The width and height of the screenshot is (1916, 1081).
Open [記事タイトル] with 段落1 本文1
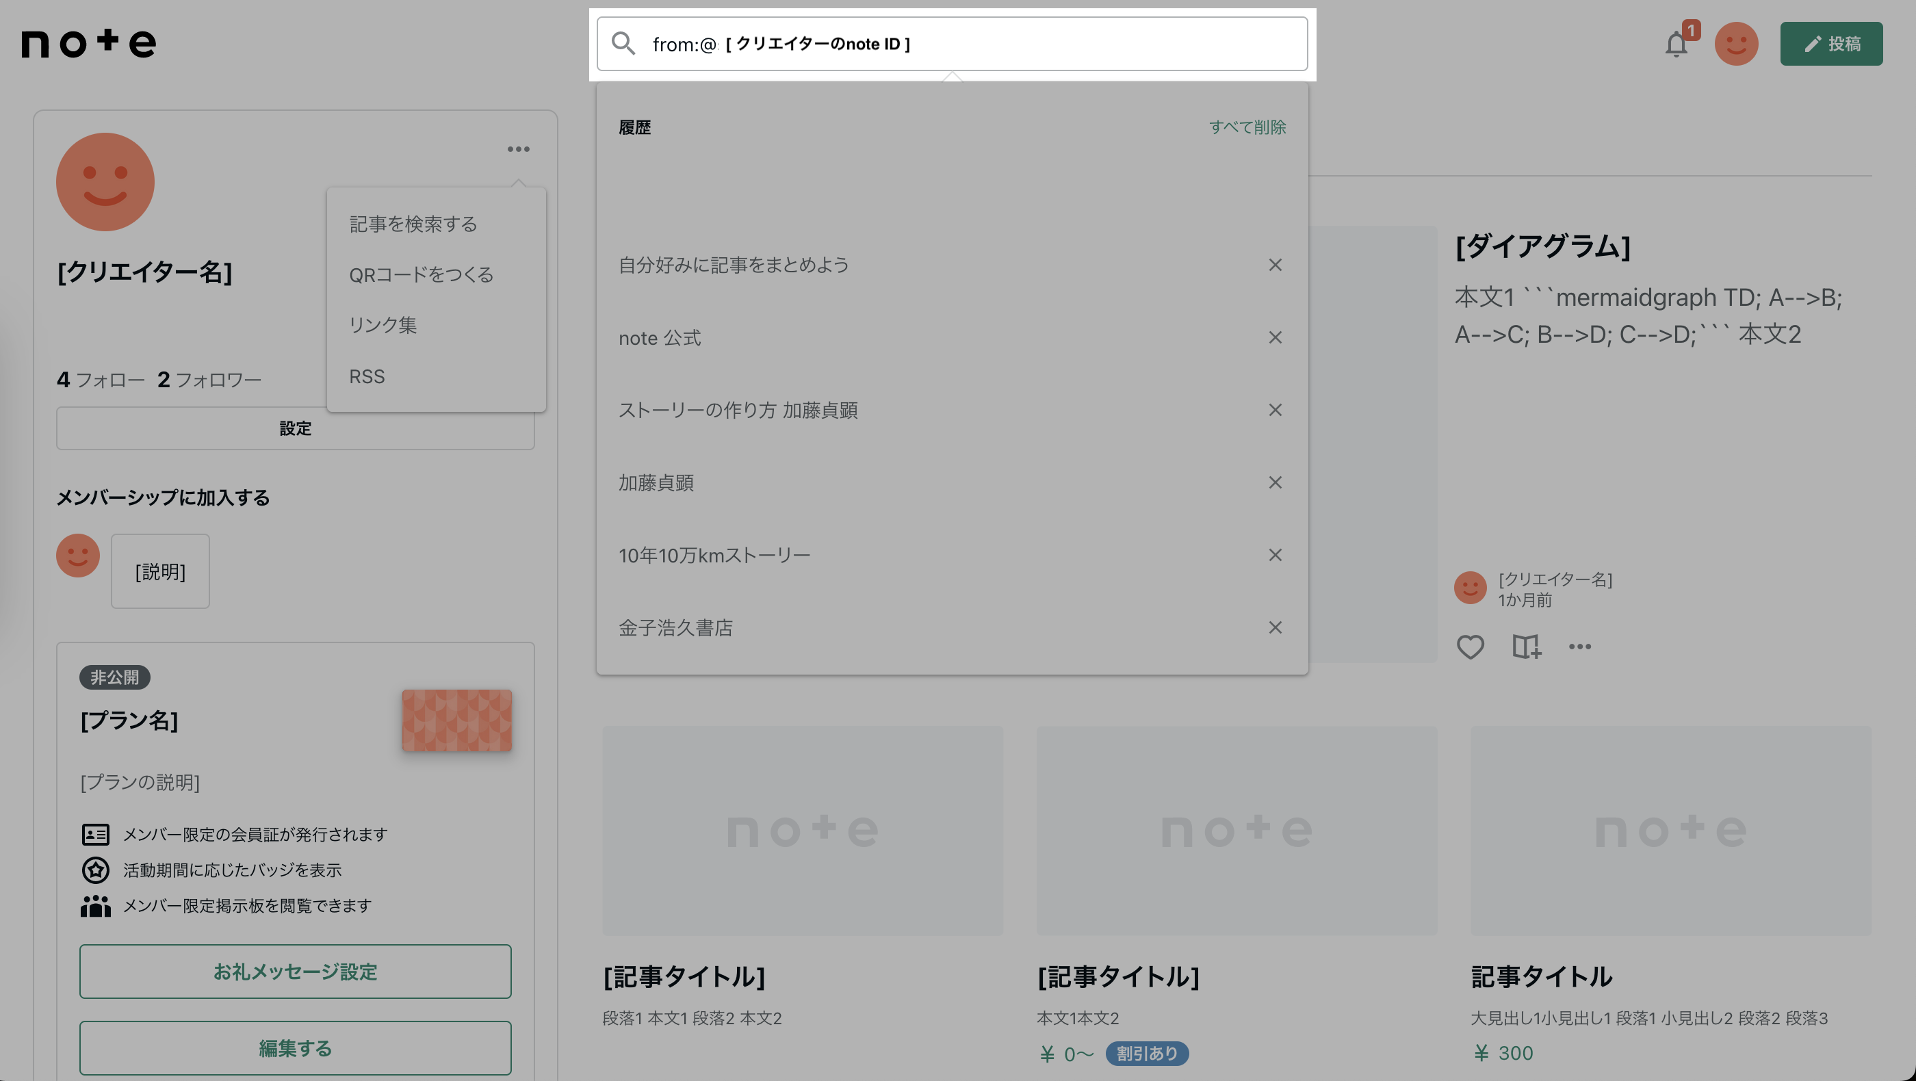click(684, 976)
